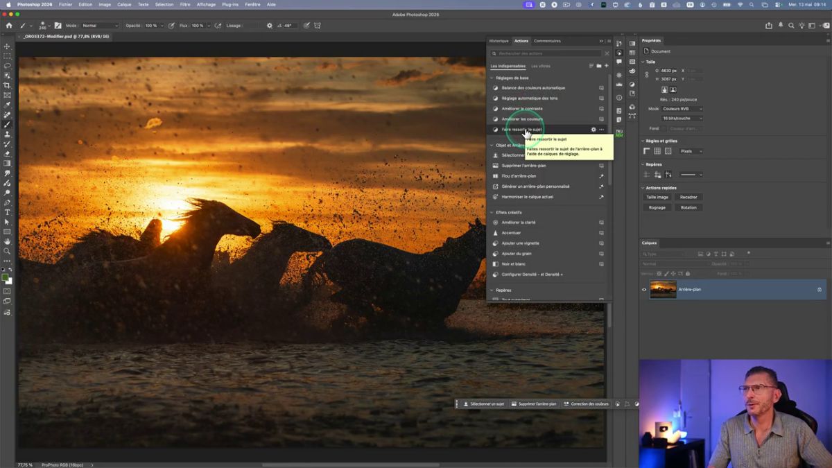Open Couleurs RVB mode dropdown
The width and height of the screenshot is (832, 468).
(682, 109)
